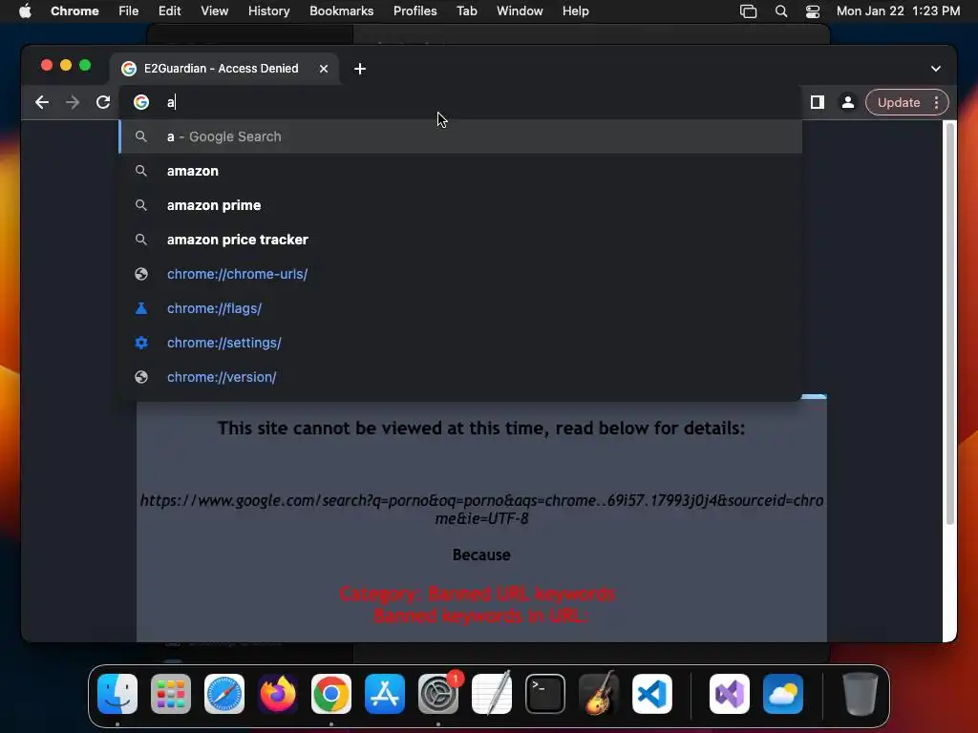Launch Safari from the Dock
The width and height of the screenshot is (978, 733).
pos(224,694)
